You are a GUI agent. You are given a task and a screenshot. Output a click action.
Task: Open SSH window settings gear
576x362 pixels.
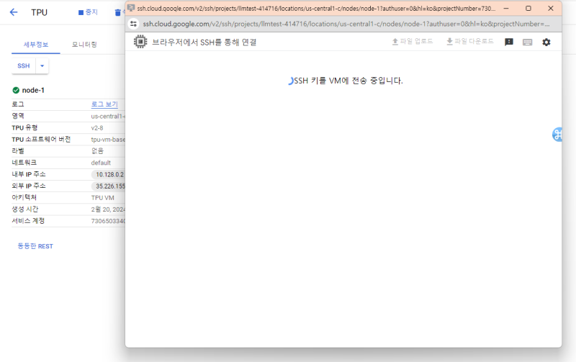(x=546, y=42)
